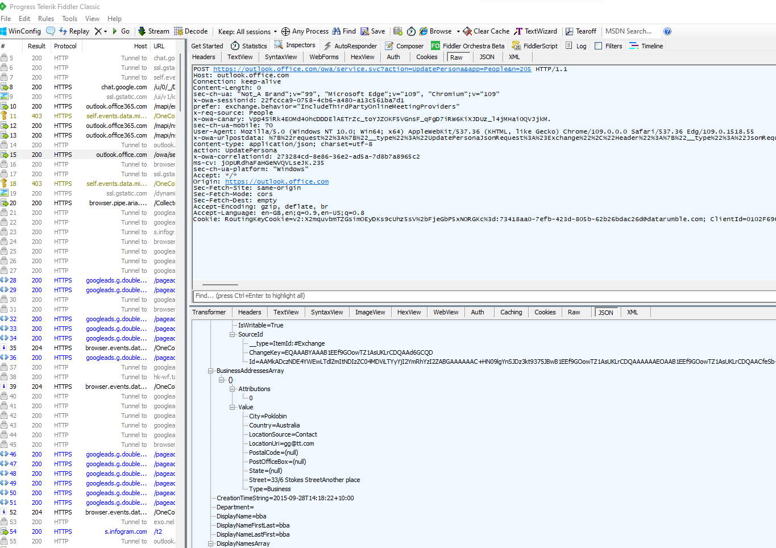This screenshot has height=548, width=776.
Task: Replay the selected session
Action: pos(74,31)
